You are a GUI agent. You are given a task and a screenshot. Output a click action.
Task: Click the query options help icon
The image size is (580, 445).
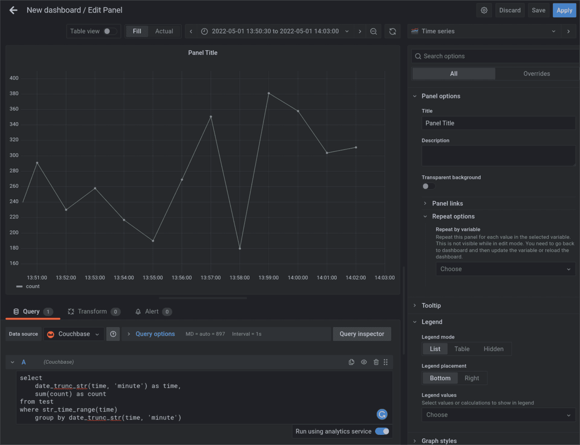click(113, 334)
